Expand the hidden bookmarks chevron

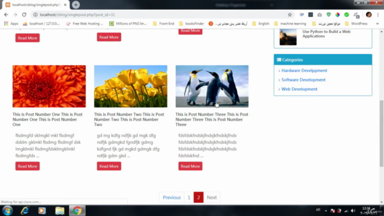377,23
